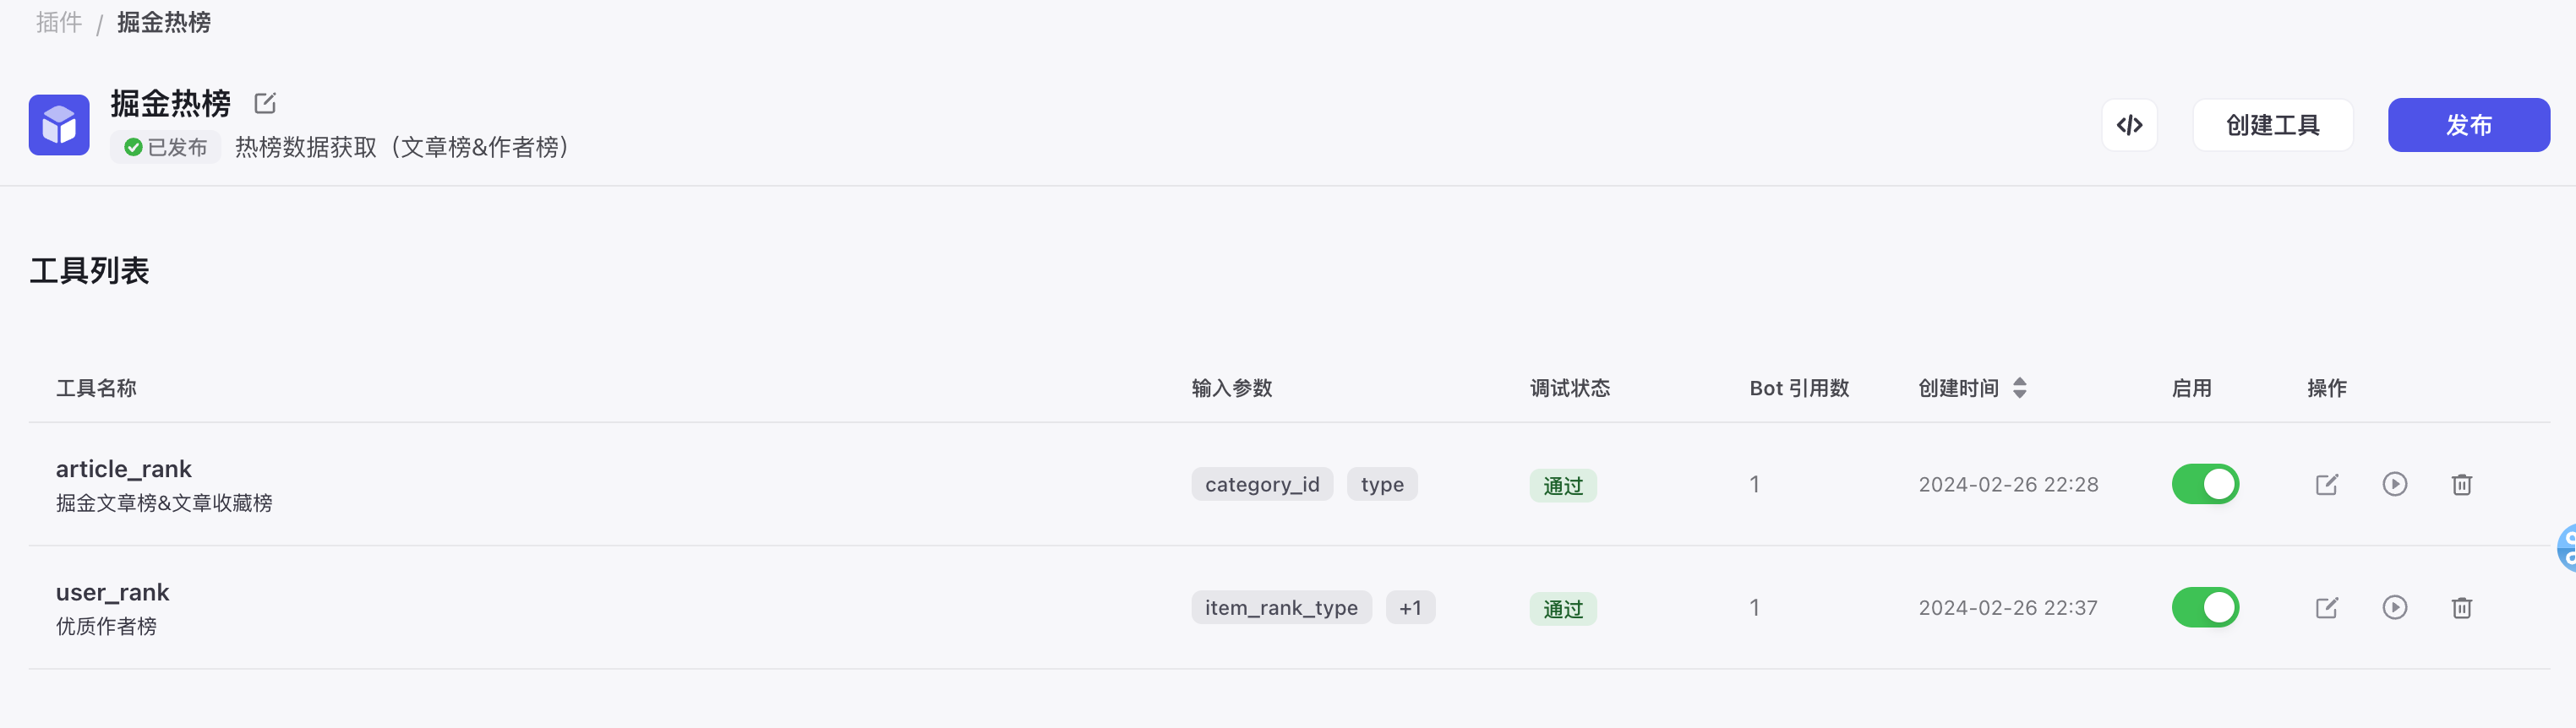Image resolution: width=2576 pixels, height=728 pixels.
Task: Open the code view icon button
Action: 2129,125
